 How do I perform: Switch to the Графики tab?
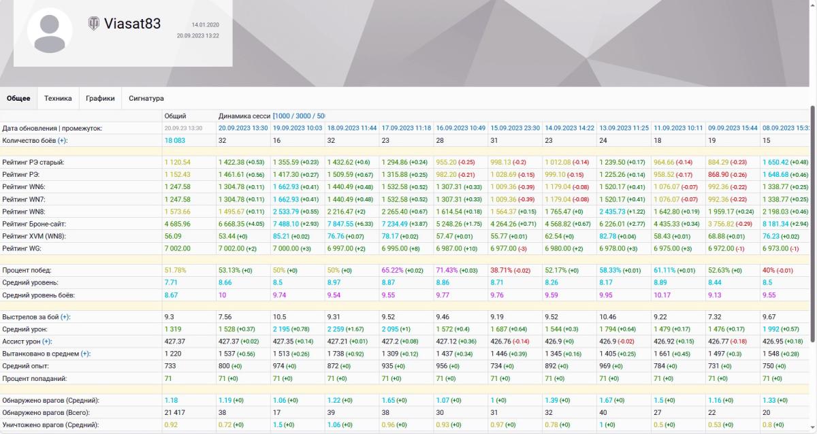pos(100,98)
